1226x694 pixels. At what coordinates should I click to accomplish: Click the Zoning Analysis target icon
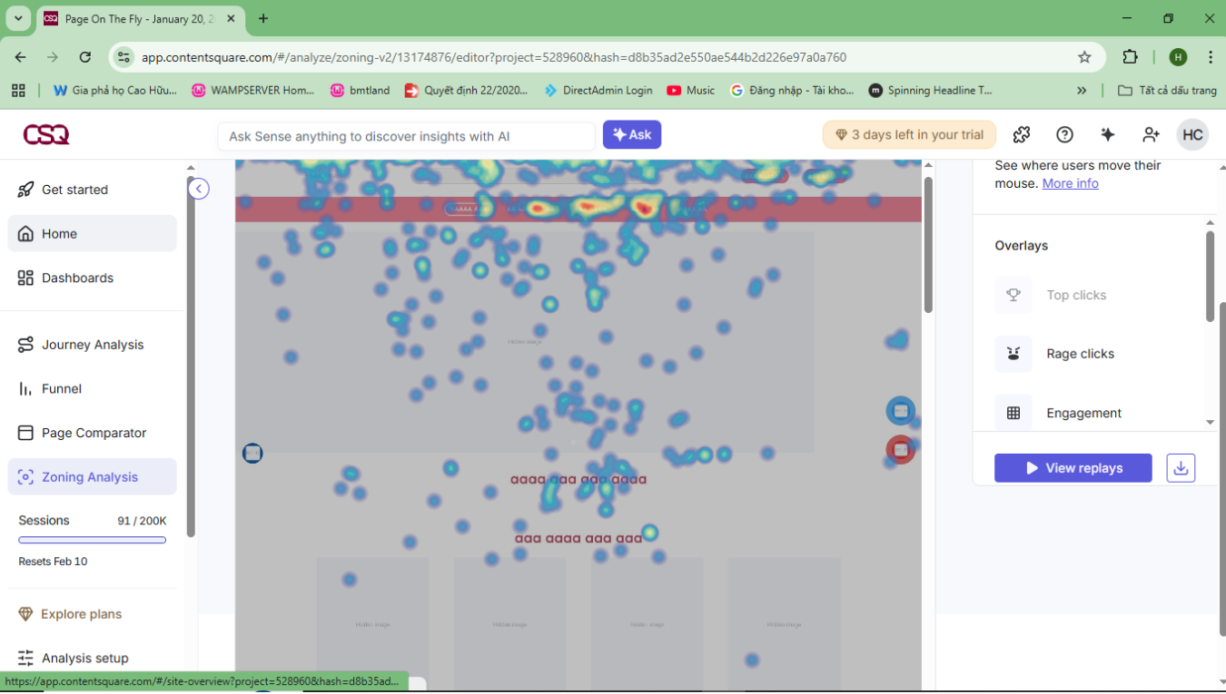point(25,477)
